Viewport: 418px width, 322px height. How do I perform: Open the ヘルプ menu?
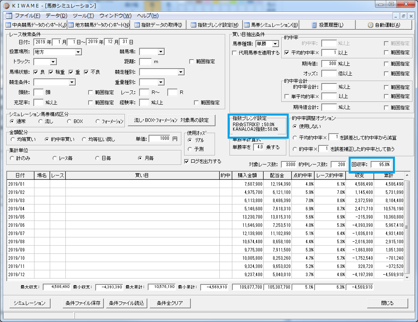click(x=148, y=16)
